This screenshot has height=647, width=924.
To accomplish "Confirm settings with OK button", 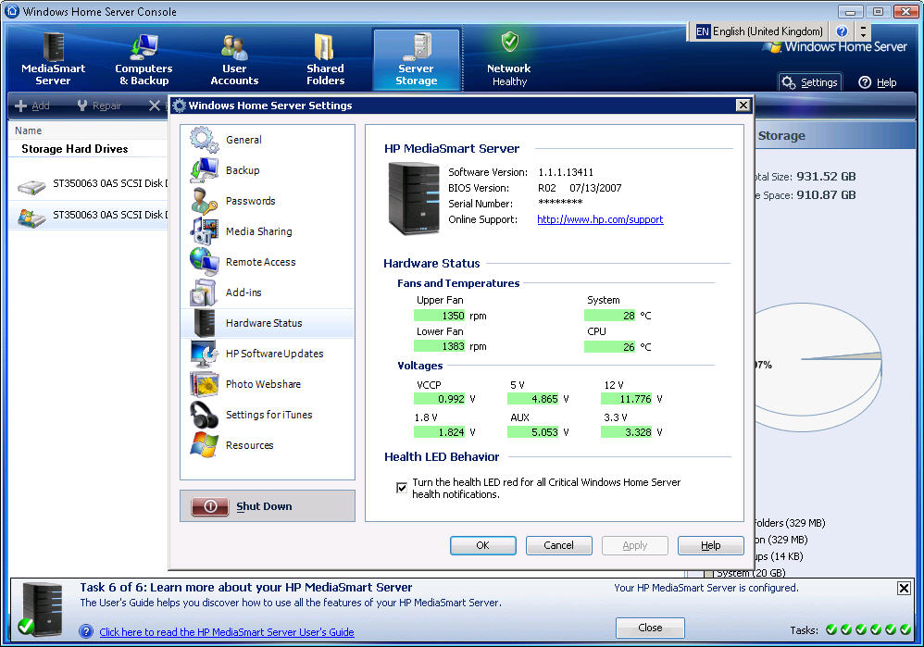I will click(482, 546).
